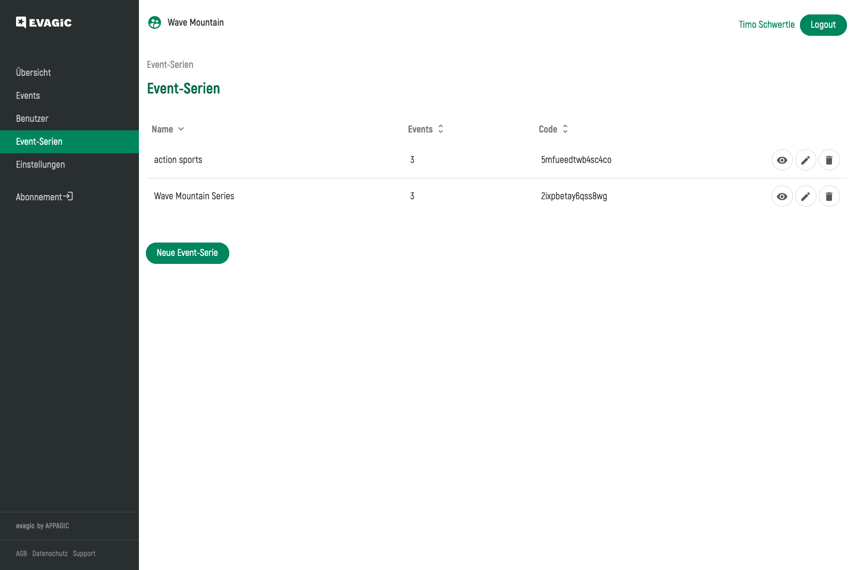Delete the action sports series
This screenshot has width=855, height=570.
click(829, 160)
